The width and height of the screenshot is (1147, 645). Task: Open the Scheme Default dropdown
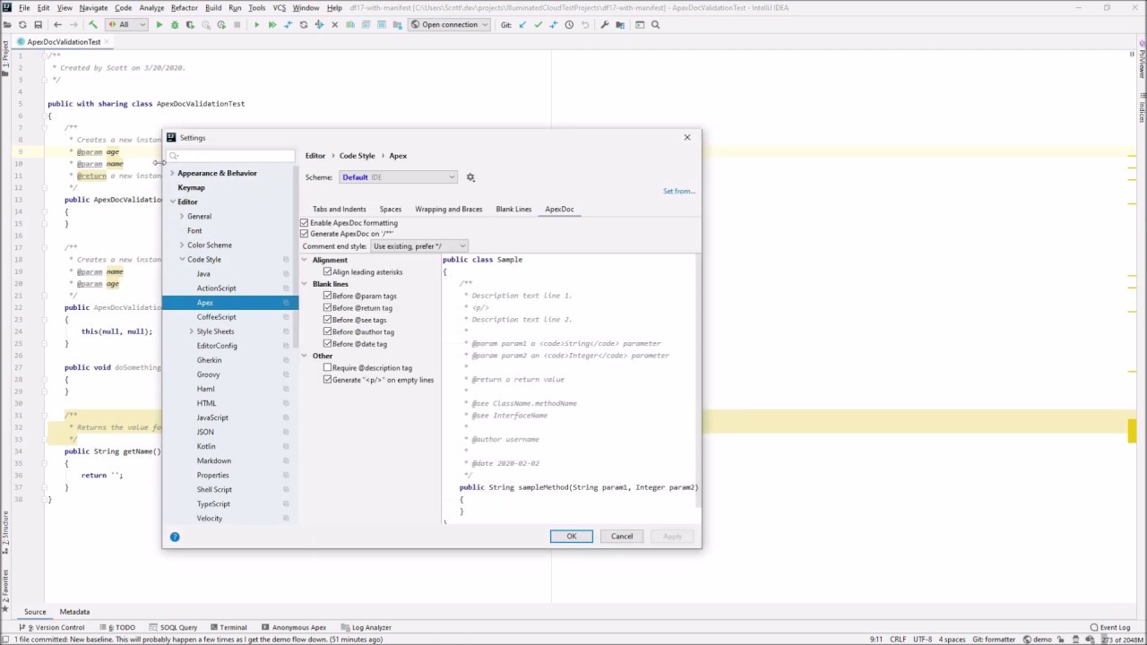[x=398, y=177]
